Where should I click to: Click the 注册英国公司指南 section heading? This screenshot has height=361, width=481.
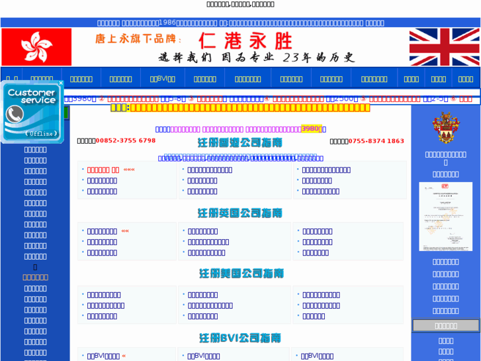click(x=240, y=213)
